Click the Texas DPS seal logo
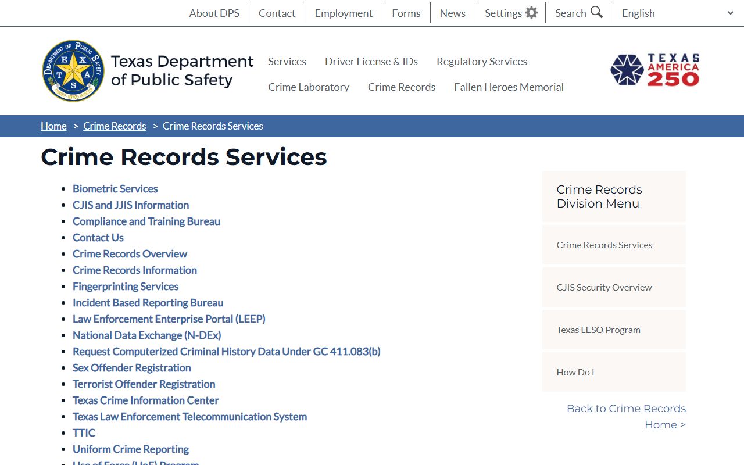This screenshot has width=744, height=465. point(73,71)
